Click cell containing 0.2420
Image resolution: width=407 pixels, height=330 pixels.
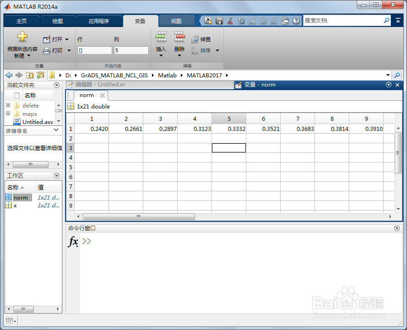(x=92, y=129)
